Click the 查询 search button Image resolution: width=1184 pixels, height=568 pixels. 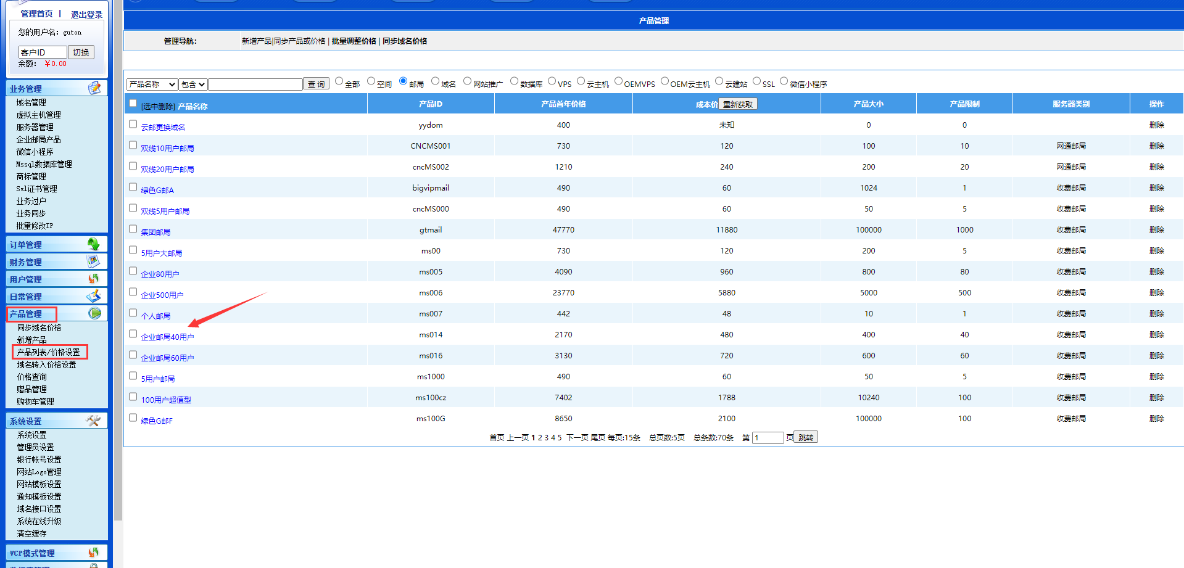[x=316, y=84]
